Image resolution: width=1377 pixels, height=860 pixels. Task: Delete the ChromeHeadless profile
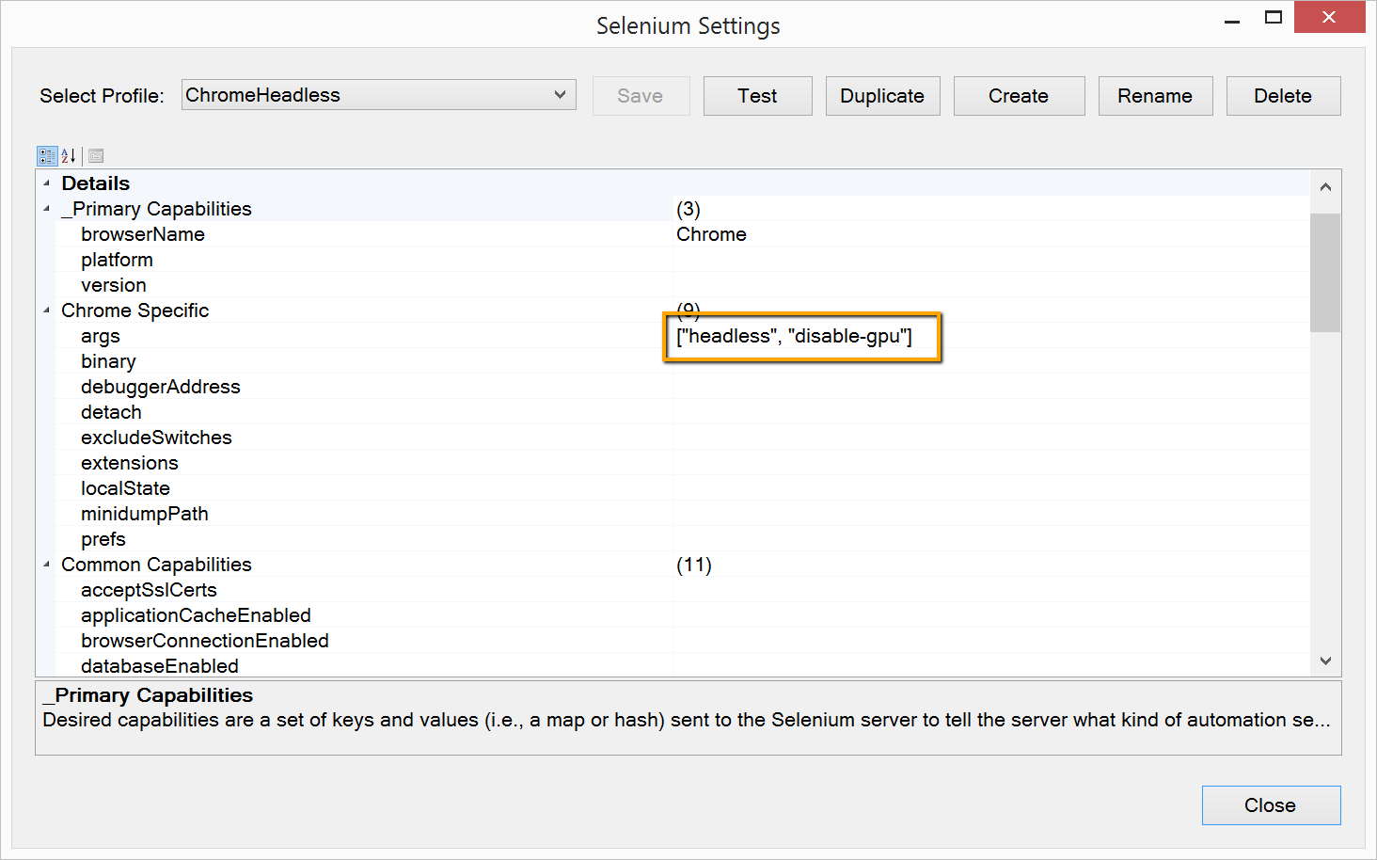click(1283, 96)
